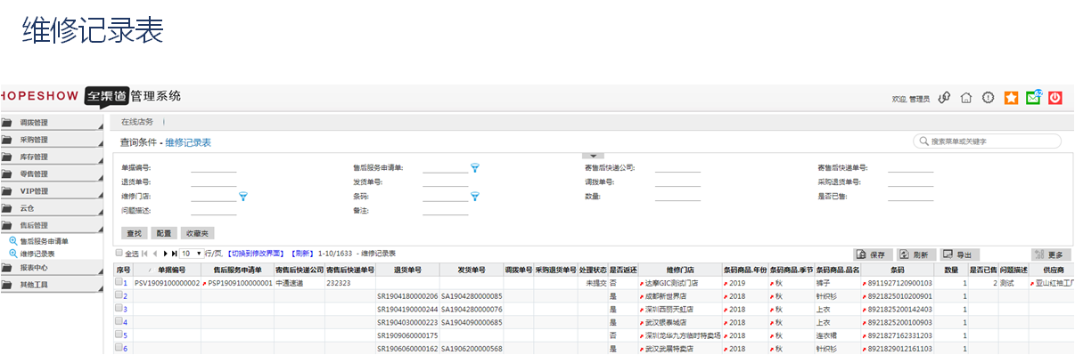Click row number 5 link
This screenshot has width=1075, height=355.
pos(126,335)
